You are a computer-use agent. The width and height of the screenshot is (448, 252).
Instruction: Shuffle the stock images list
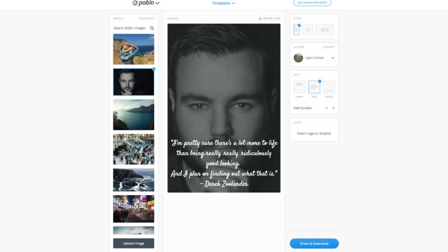(146, 18)
